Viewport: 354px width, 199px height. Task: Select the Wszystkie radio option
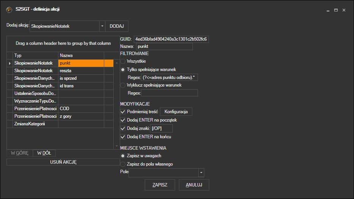[123, 61]
